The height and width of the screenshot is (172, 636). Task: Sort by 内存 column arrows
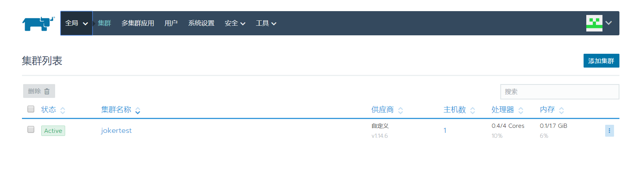pos(562,111)
